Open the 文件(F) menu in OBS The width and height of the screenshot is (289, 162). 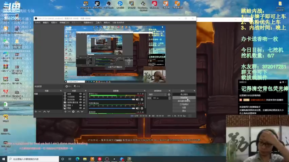click(38, 23)
